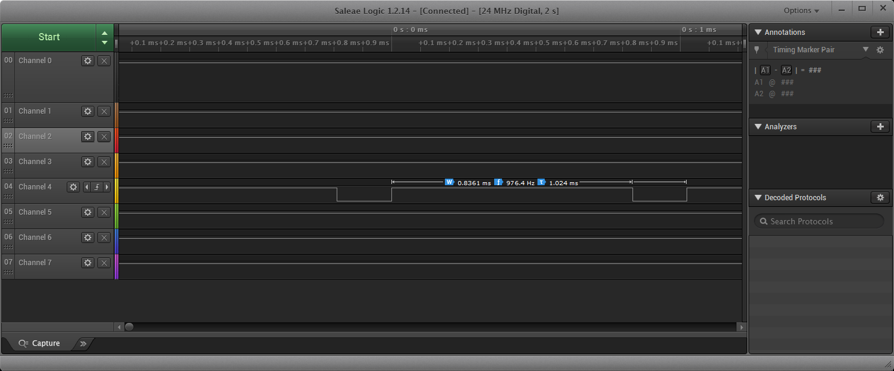Image resolution: width=894 pixels, height=371 pixels.
Task: Open Timing Marker Pair gear settings
Action: point(880,50)
